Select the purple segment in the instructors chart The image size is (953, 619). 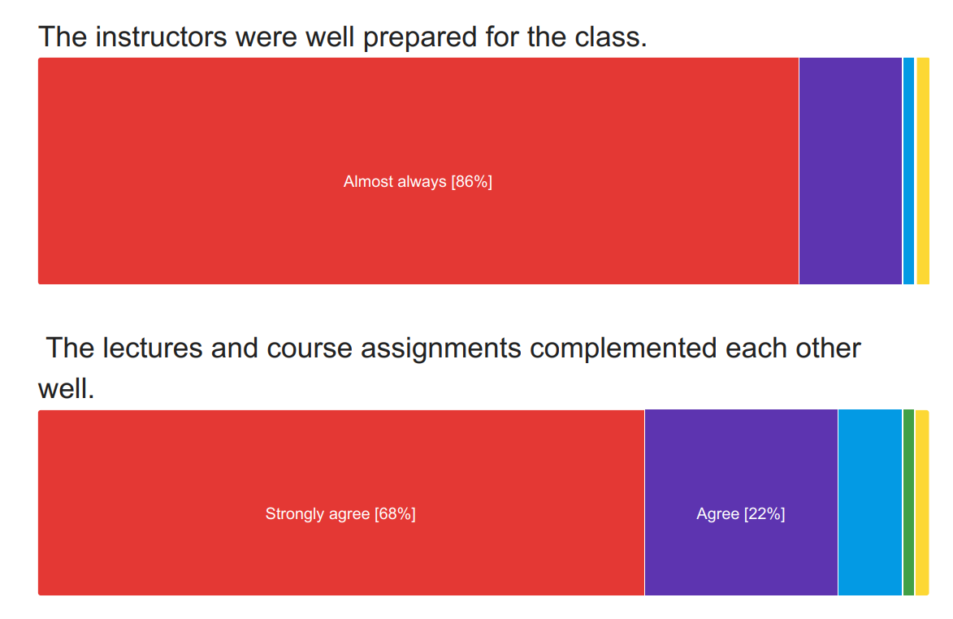coord(850,171)
